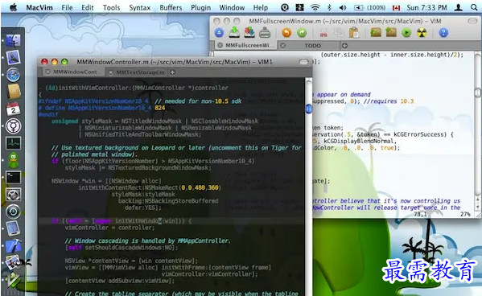
Task: Click the scrollbar thumb in MMFullscreenWindow.m window
Action: (477, 92)
